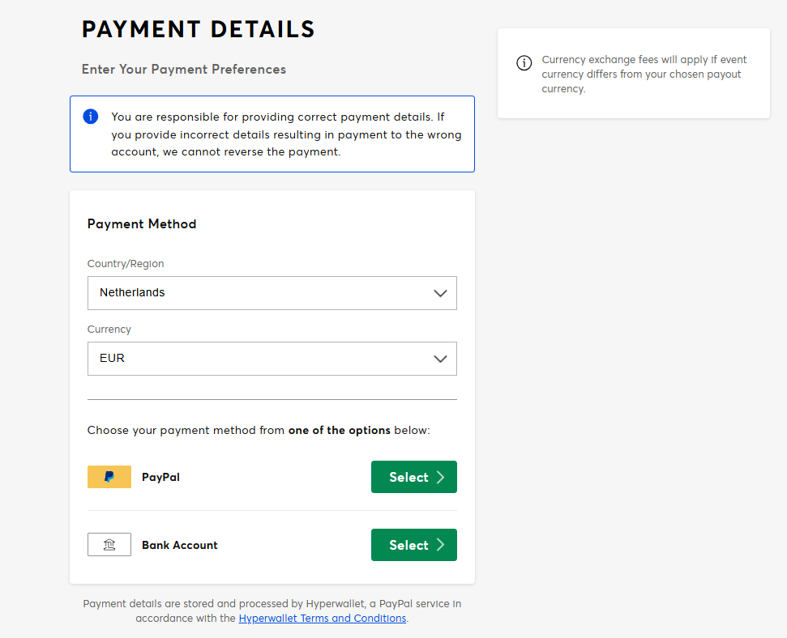The height and width of the screenshot is (638, 787).
Task: Select PayPal as the payment method
Action: [413, 477]
